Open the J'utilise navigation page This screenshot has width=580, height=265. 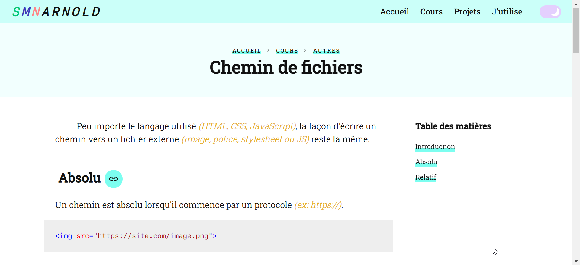507,12
